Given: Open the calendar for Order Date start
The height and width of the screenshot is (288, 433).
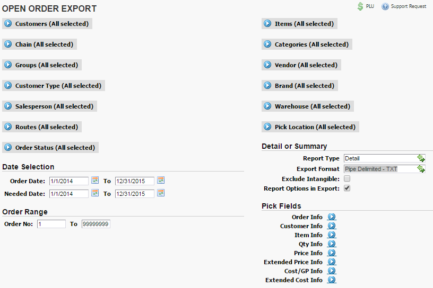Looking at the screenshot, I should 94,180.
